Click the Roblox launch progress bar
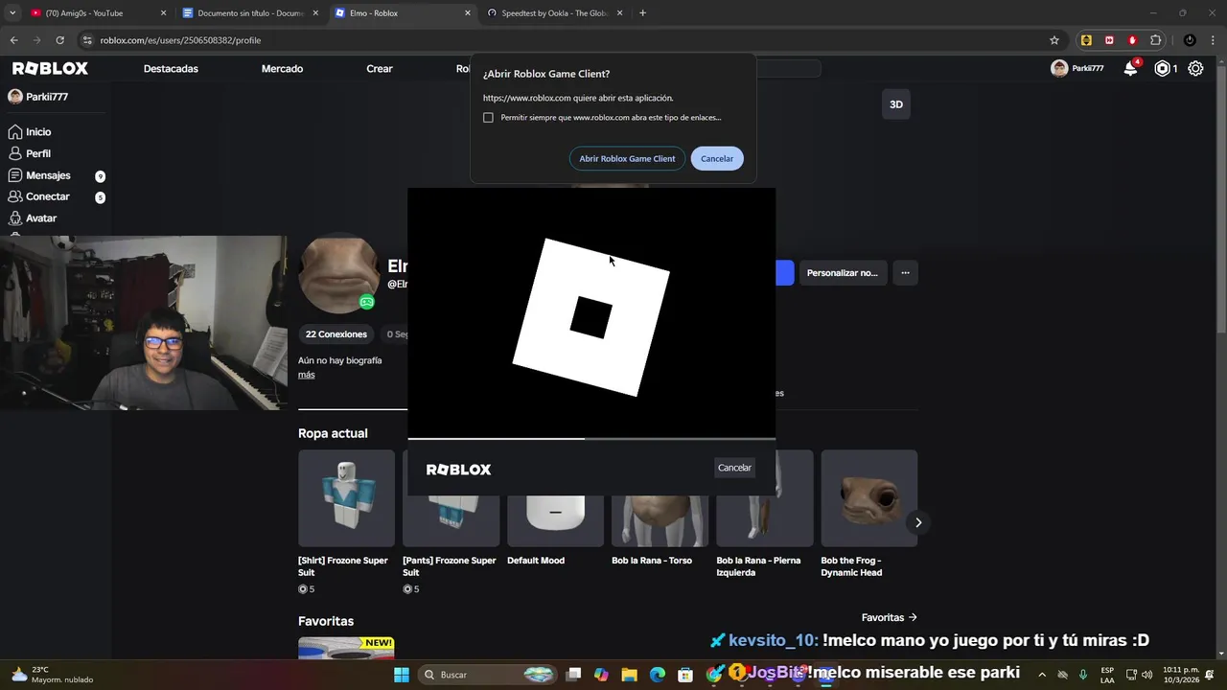This screenshot has height=690, width=1227. tap(591, 439)
